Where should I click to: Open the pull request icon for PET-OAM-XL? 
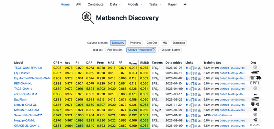click(193, 83)
